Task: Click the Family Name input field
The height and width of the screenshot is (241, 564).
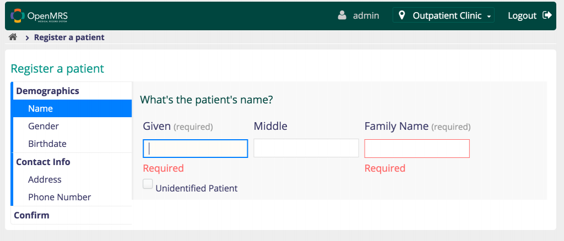Action: [417, 149]
